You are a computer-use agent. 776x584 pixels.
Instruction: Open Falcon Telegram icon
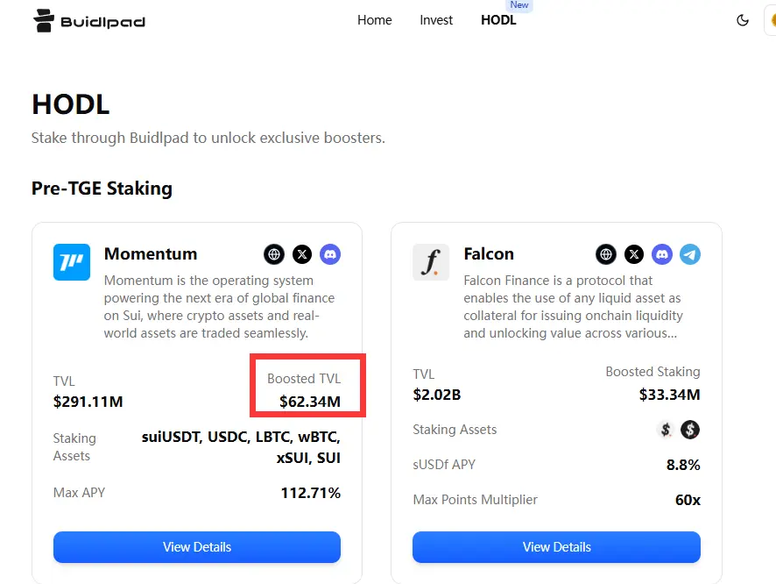(690, 254)
